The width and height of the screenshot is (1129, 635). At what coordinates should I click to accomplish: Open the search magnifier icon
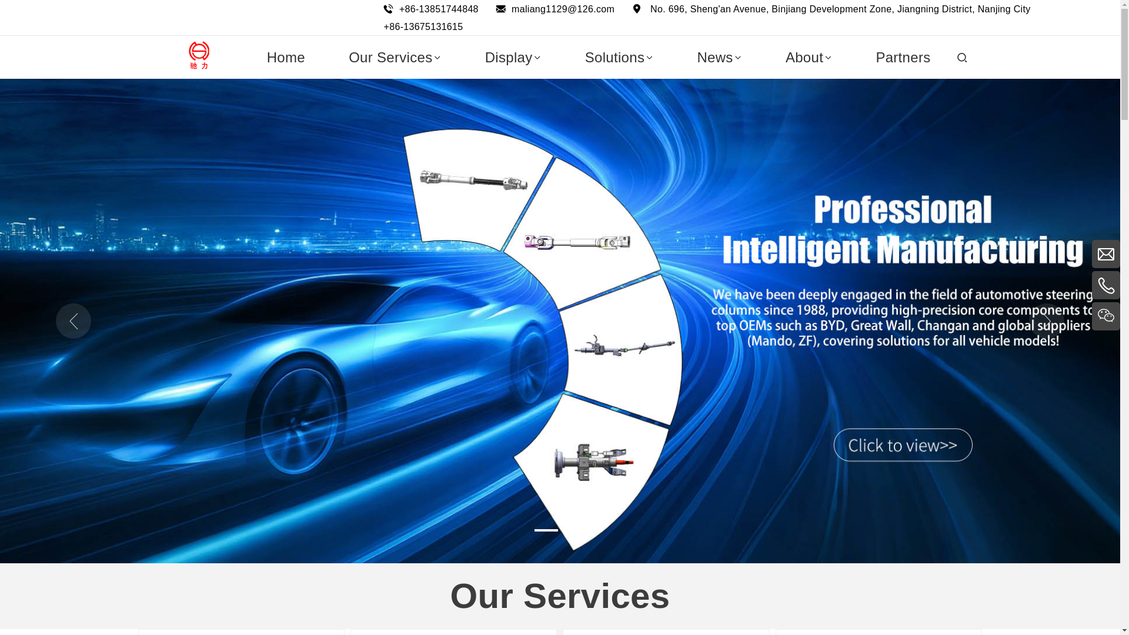[x=962, y=58]
